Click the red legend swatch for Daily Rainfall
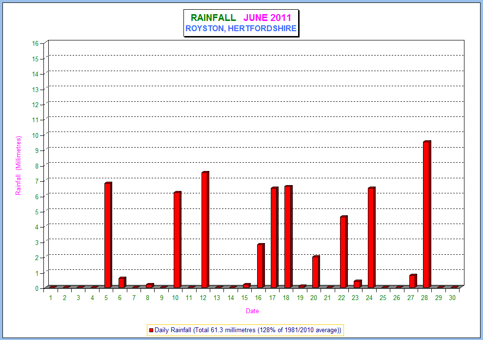Viewport: 483px width, 340px height. [x=151, y=330]
